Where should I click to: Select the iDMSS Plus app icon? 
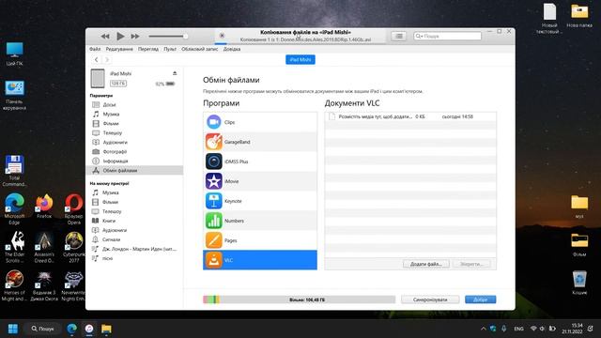(x=213, y=161)
